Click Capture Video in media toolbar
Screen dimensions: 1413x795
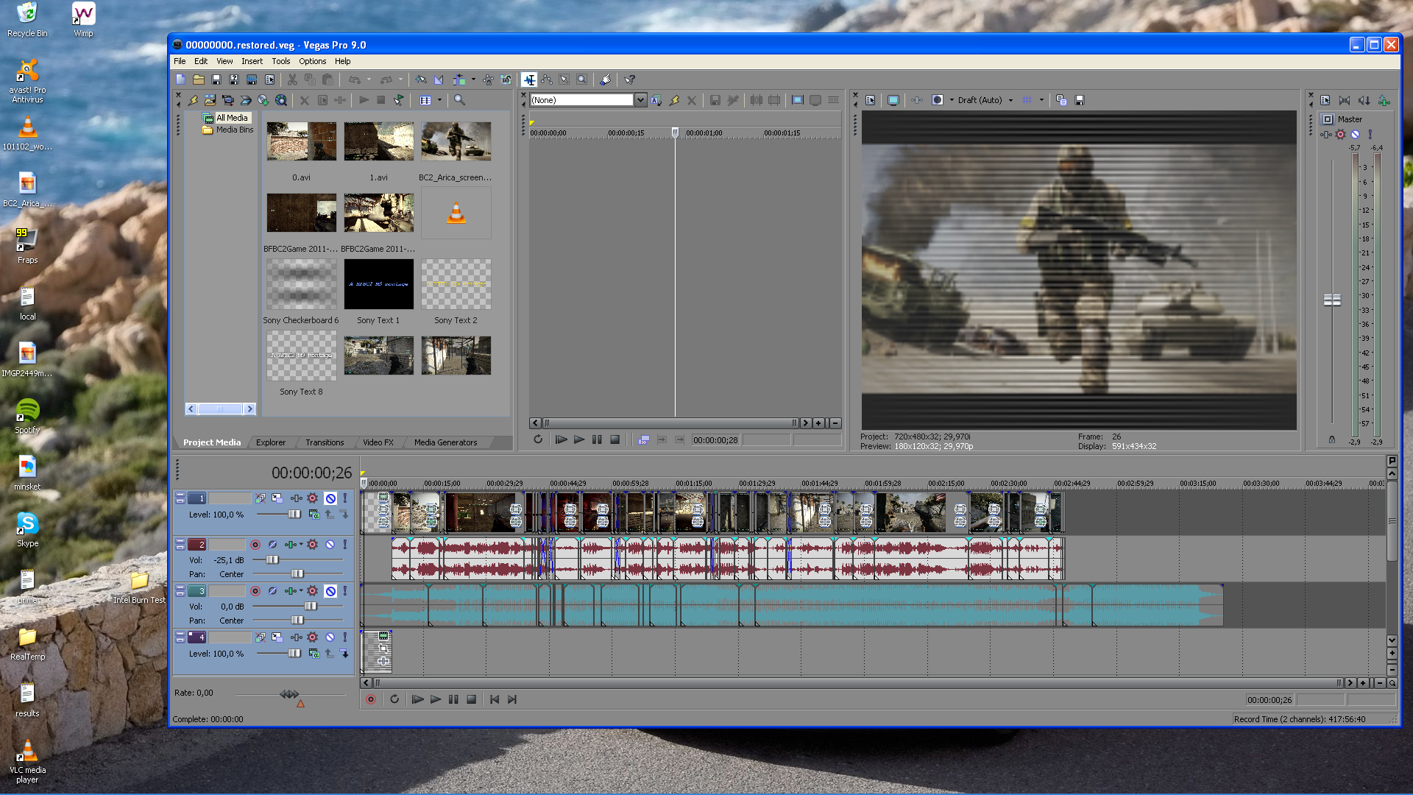coord(227,100)
